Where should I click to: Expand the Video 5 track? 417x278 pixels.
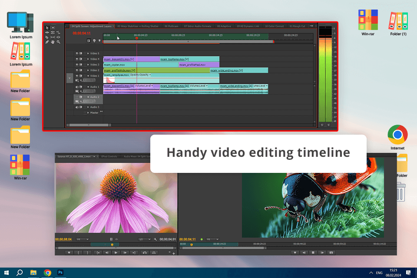pyautogui.click(x=88, y=53)
